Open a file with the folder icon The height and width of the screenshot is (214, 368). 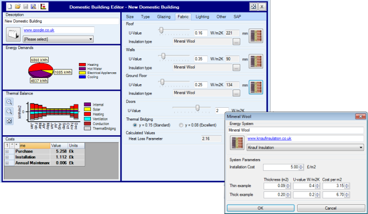[18, 6]
